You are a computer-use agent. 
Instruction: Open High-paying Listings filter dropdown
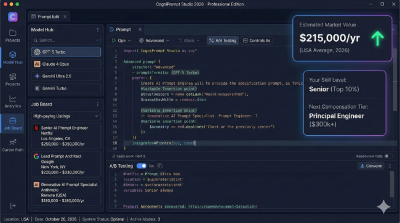tap(66, 116)
